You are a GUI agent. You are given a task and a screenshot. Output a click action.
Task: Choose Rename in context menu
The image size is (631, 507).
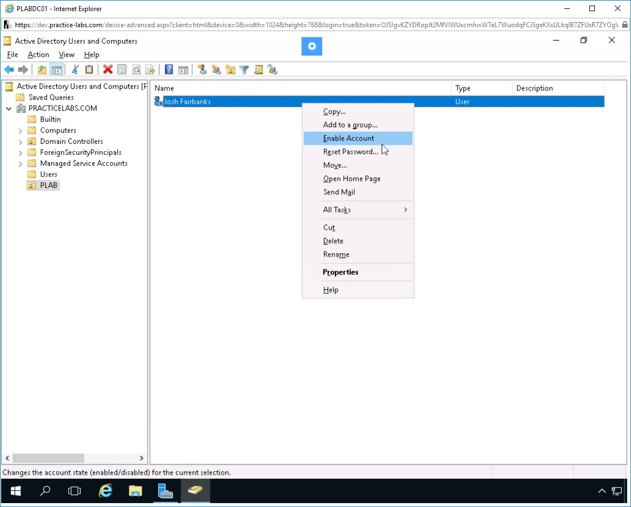click(358, 254)
